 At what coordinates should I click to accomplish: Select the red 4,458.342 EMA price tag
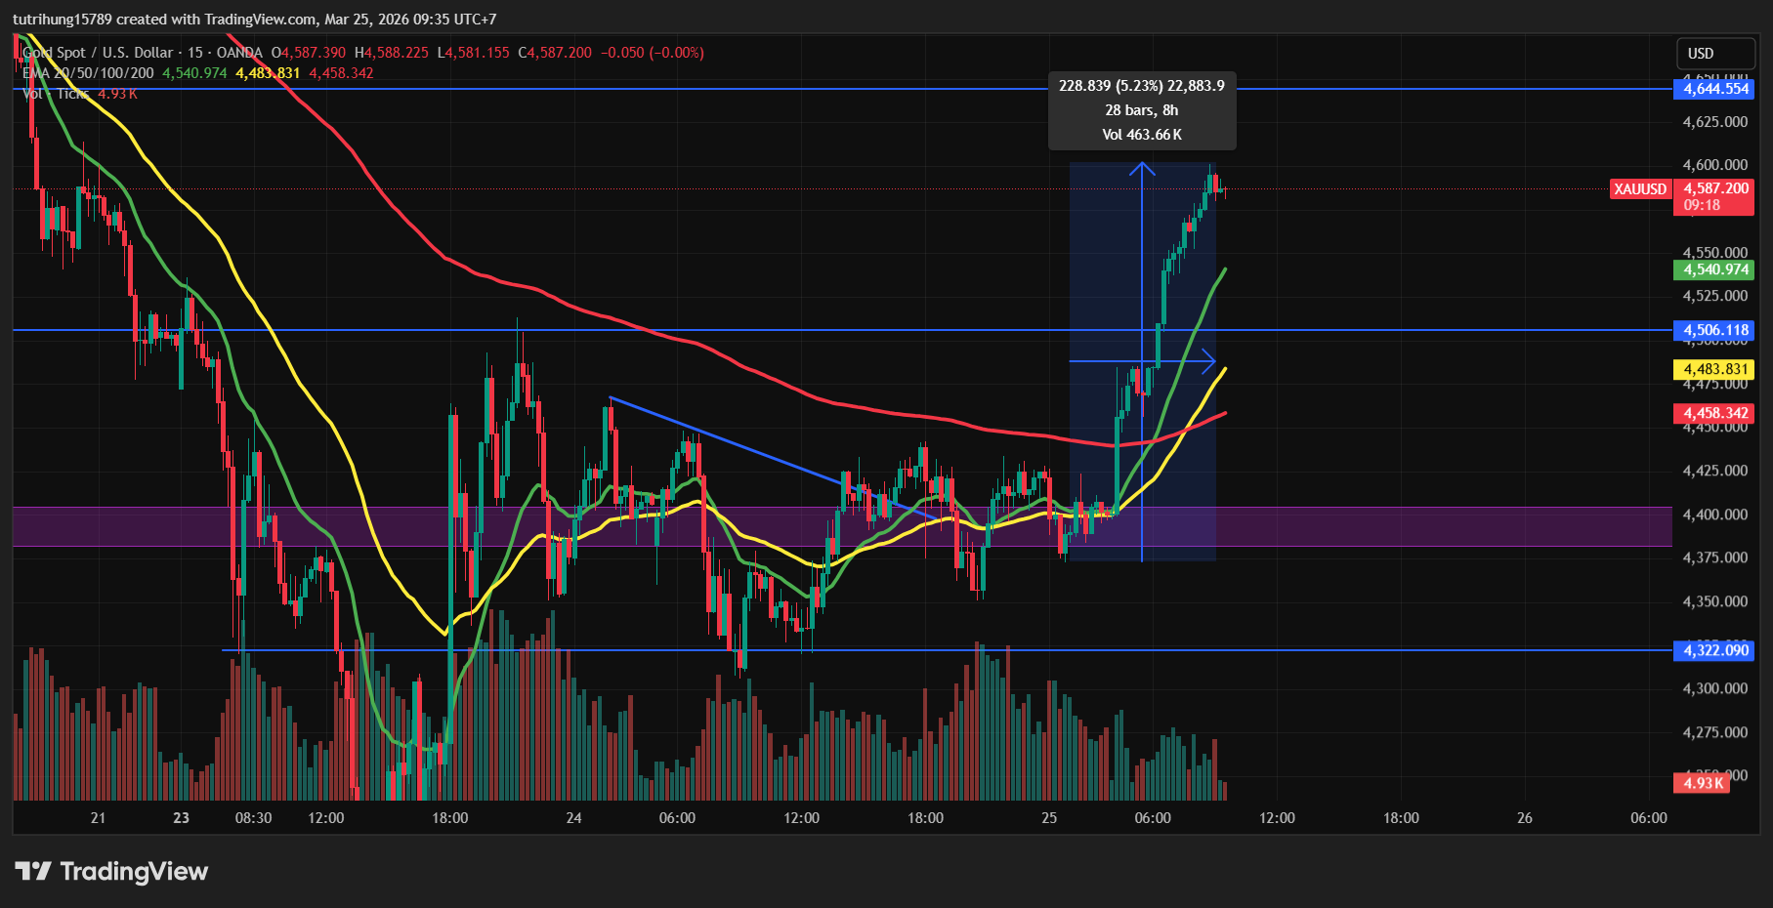click(x=1714, y=414)
